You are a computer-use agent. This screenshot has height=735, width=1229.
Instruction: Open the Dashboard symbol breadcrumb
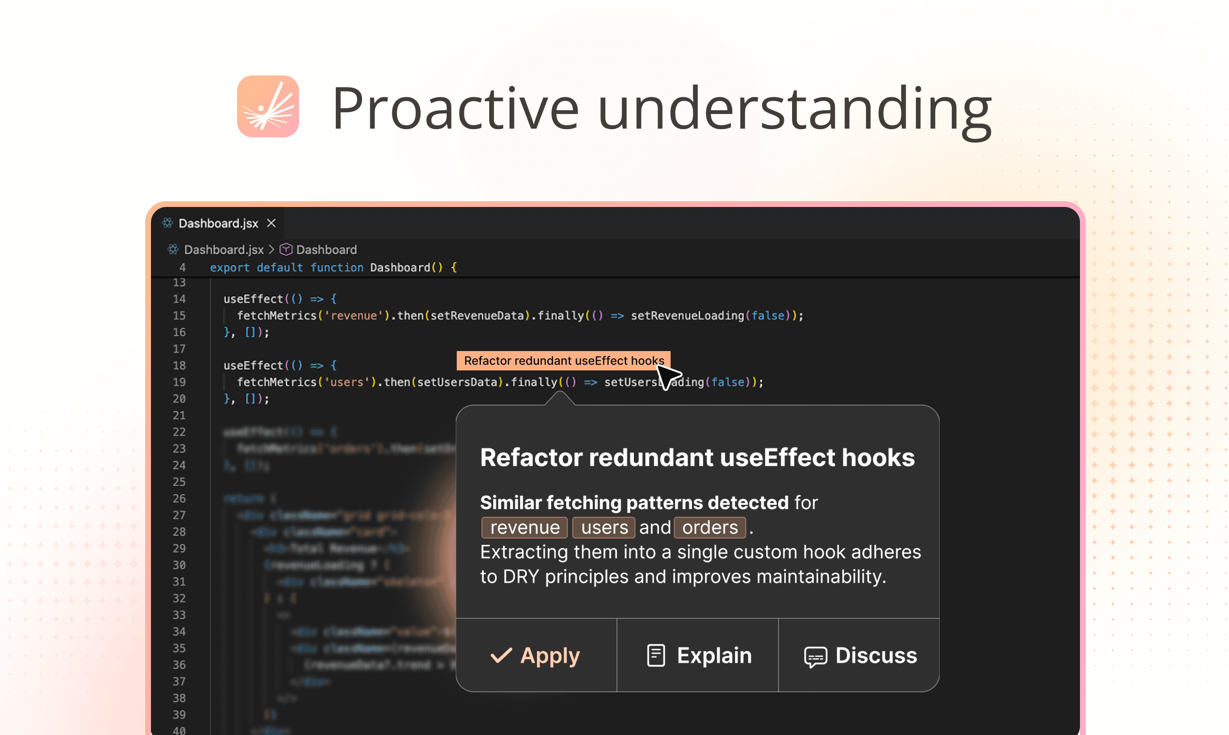point(326,249)
